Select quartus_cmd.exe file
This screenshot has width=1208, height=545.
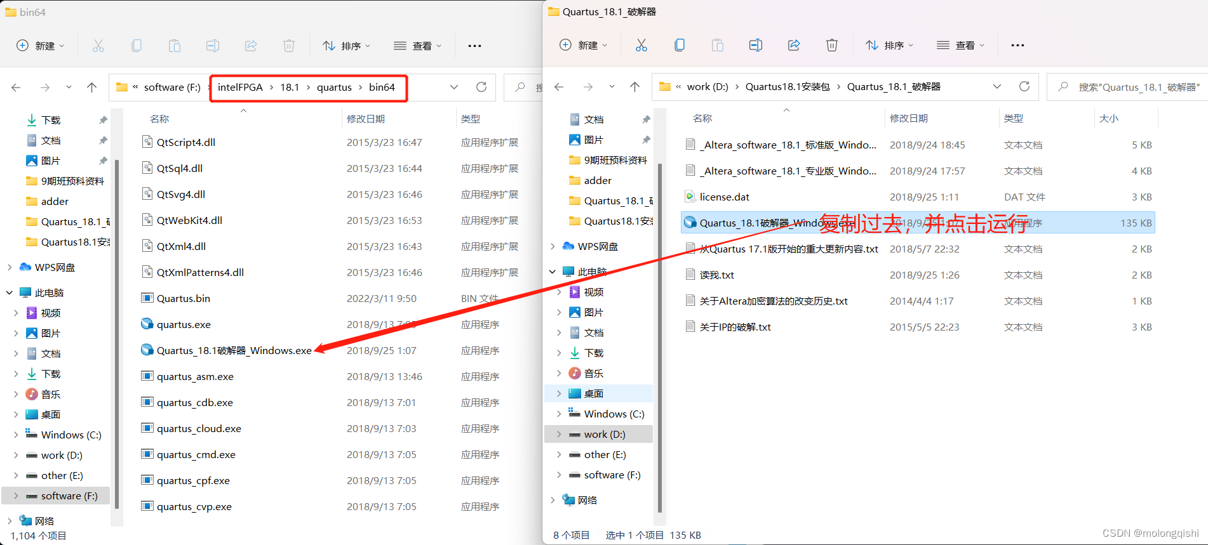click(x=196, y=454)
